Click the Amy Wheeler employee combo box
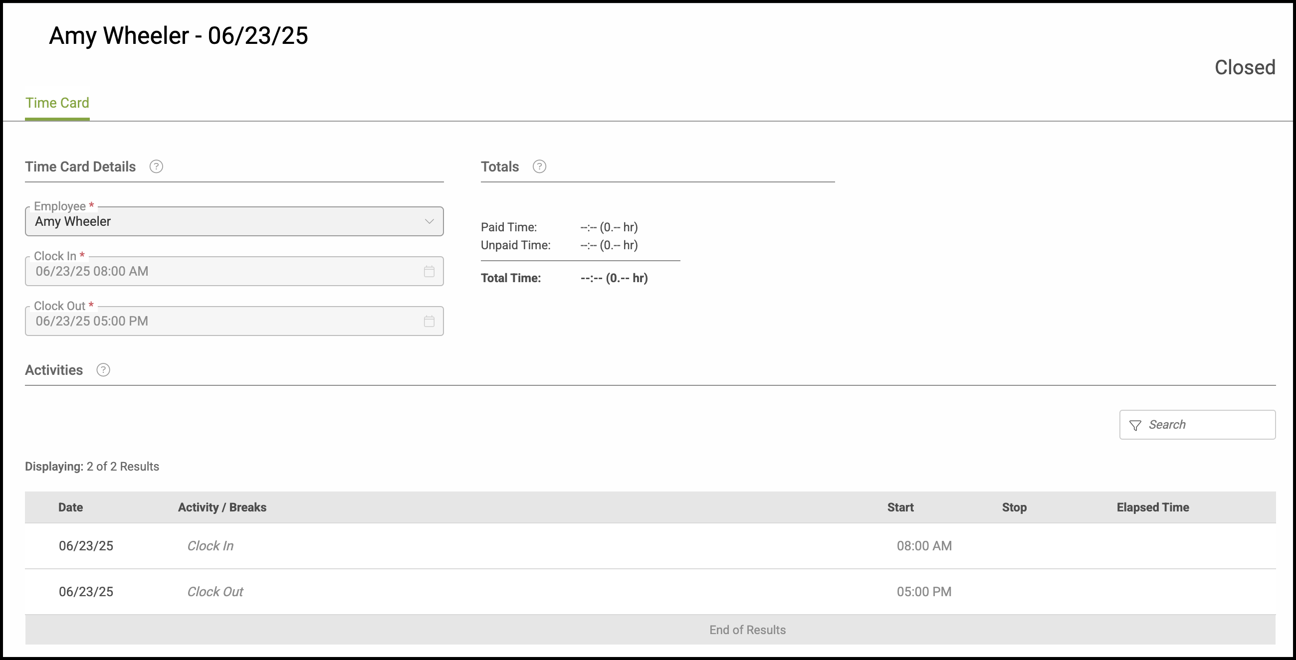The height and width of the screenshot is (660, 1296). (x=221, y=222)
